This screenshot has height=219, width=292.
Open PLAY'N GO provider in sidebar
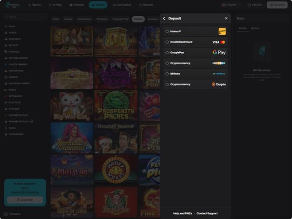15,102
